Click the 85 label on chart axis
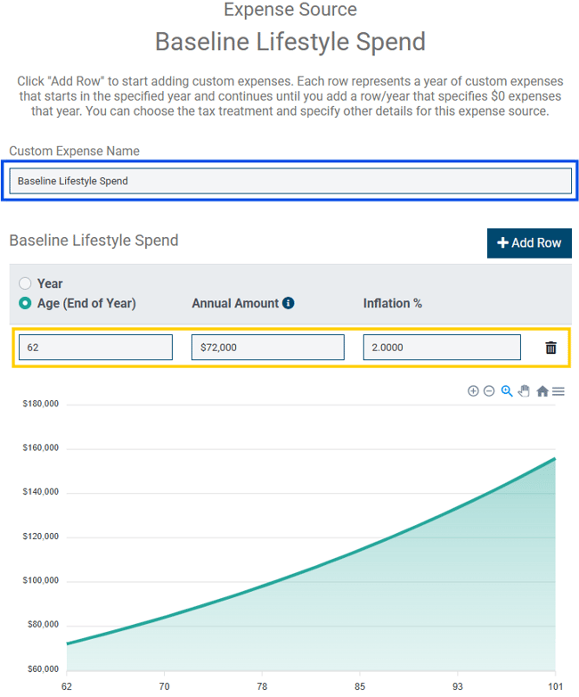This screenshot has height=697, width=579. pyautogui.click(x=359, y=687)
